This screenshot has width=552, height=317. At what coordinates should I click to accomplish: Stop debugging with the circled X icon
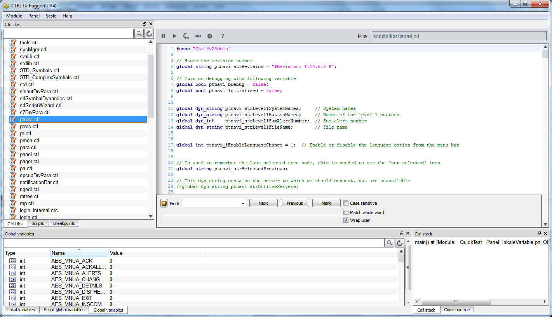pos(210,36)
